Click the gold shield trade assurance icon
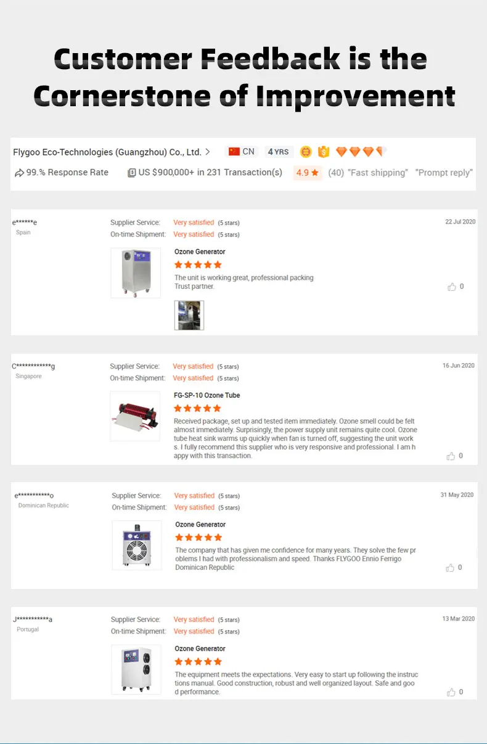 (324, 152)
